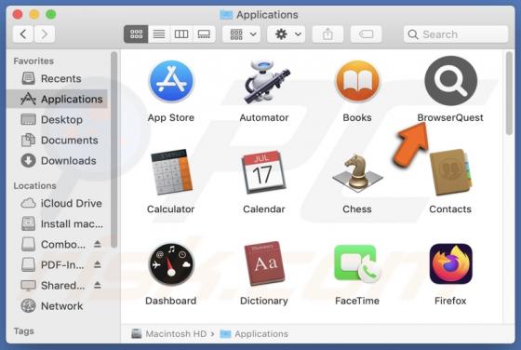521x350 pixels.
Task: Eject the Shared... volume
Action: coord(97,285)
